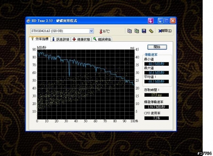
Task: Click the copy screenshot to clipboard icon
Action: [136, 31]
